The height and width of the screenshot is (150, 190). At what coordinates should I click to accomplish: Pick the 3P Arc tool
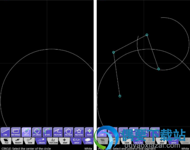pyautogui.click(x=47, y=132)
